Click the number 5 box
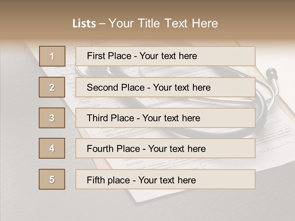Viewport: 295px width, 221px height. coord(52,179)
